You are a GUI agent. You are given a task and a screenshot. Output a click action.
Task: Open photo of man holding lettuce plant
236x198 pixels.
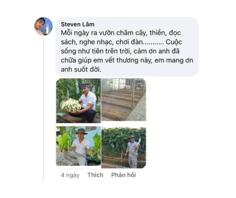point(79,146)
